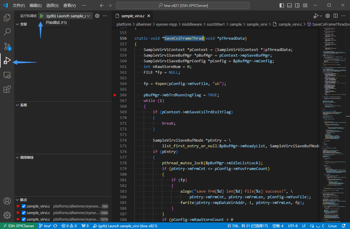The width and height of the screenshot is (350, 229).
Task: Open the Extensions view icon
Action: [x=7, y=89]
